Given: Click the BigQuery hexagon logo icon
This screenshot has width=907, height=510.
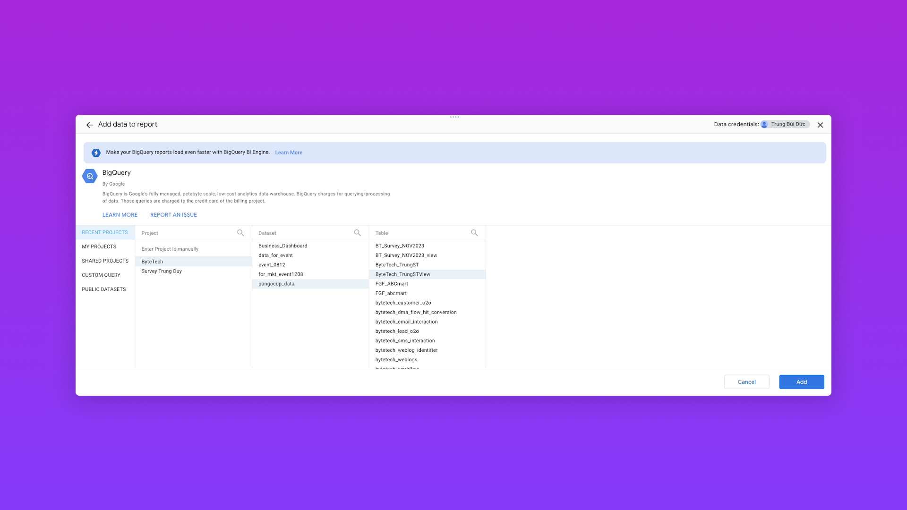Looking at the screenshot, I should pyautogui.click(x=90, y=176).
